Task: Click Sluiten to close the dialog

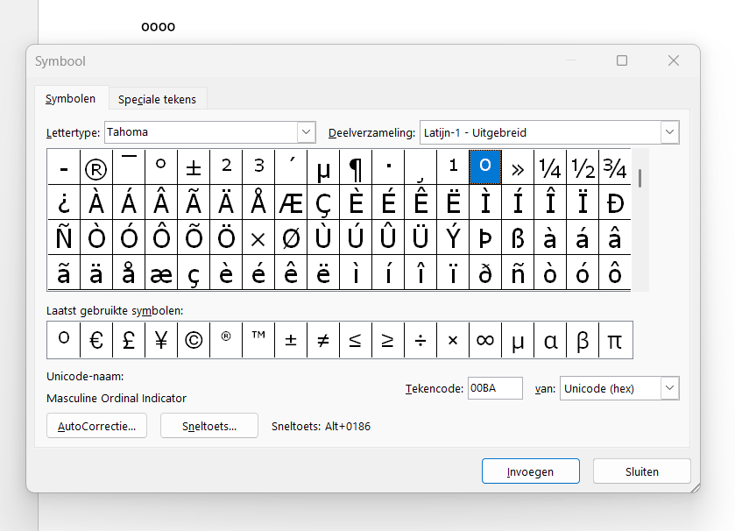Action: (x=642, y=471)
